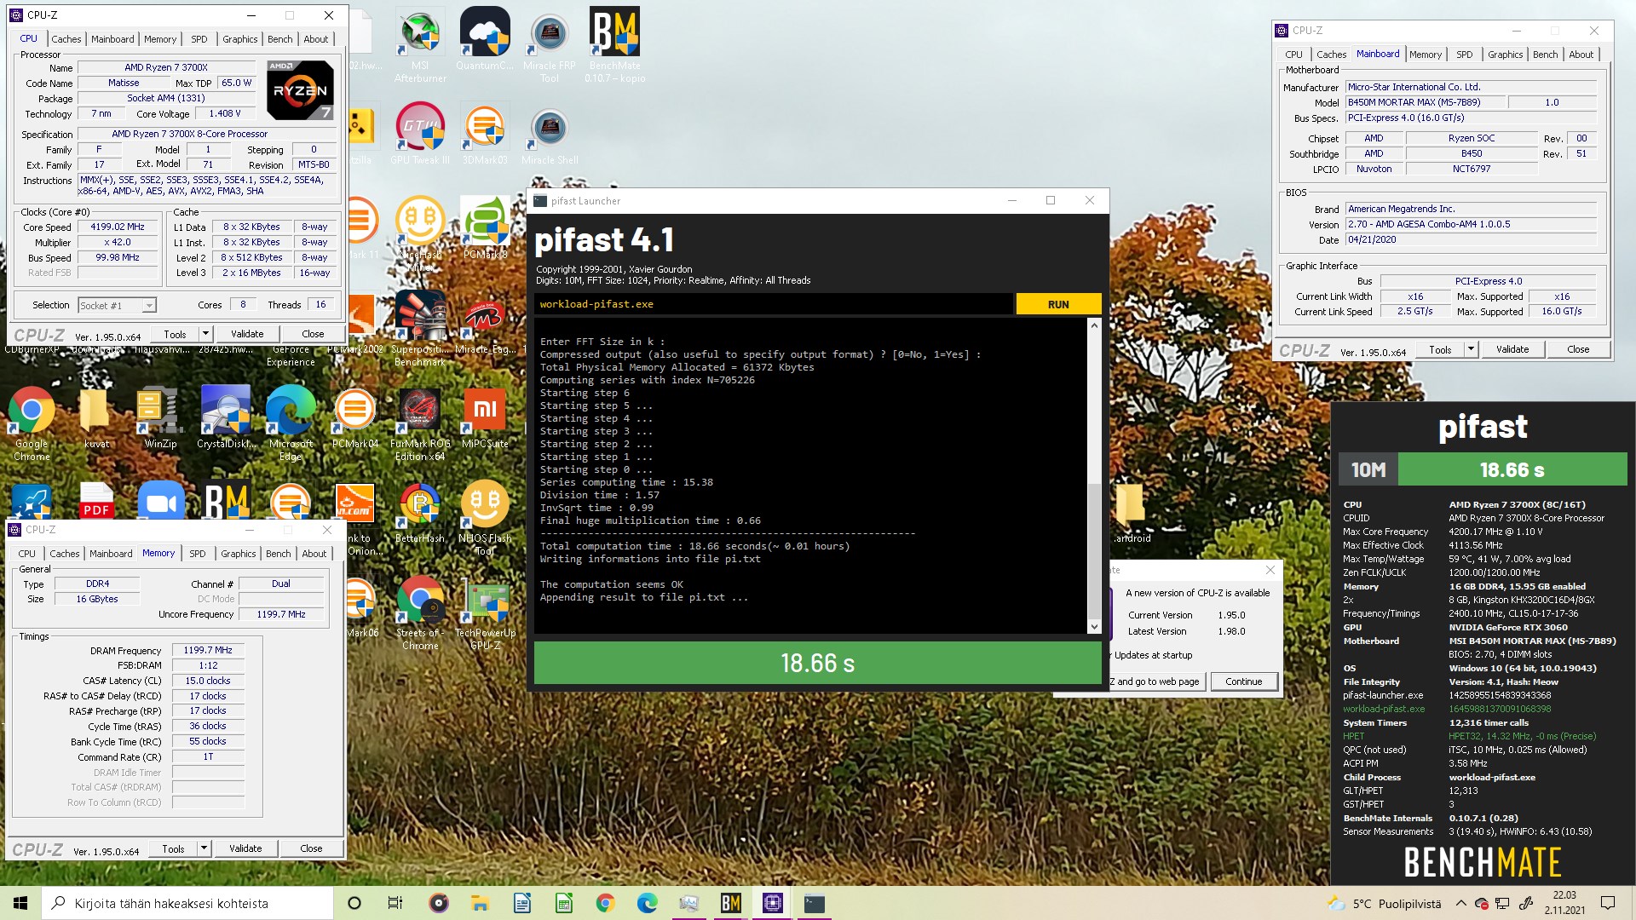The image size is (1636, 920).
Task: Open Task View from the taskbar
Action: (x=395, y=903)
